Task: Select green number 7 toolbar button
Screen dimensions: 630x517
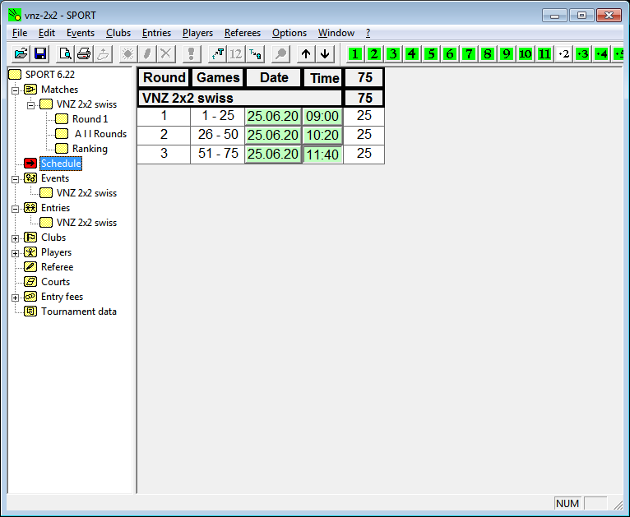Action: point(469,54)
